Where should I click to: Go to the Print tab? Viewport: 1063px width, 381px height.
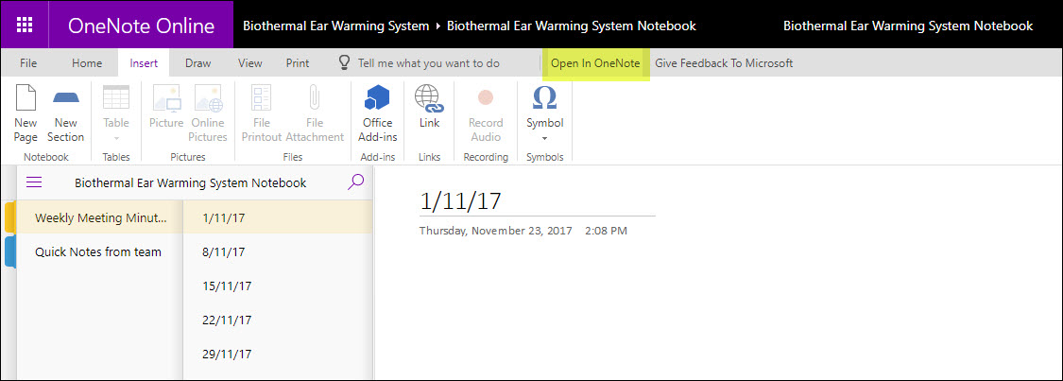click(x=298, y=63)
